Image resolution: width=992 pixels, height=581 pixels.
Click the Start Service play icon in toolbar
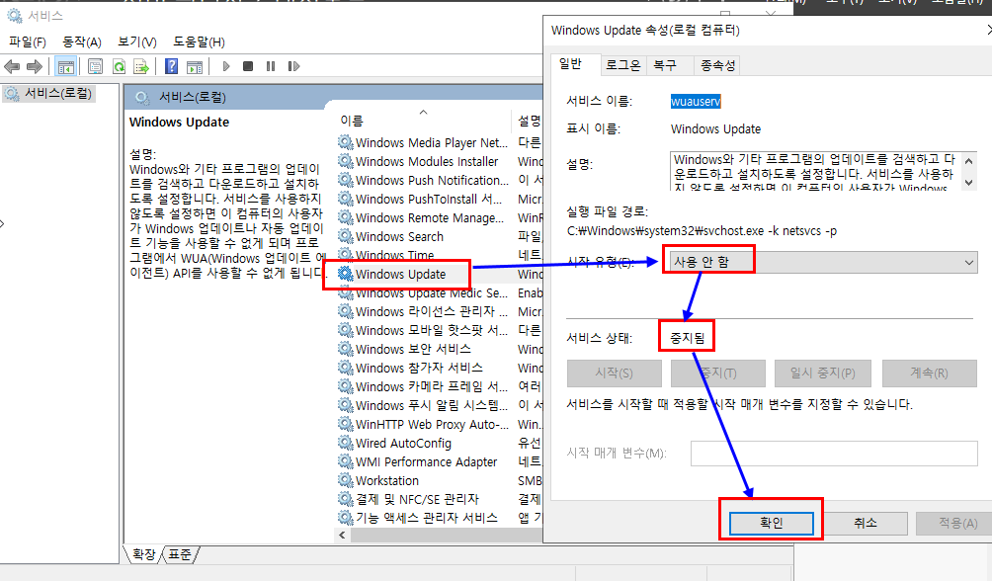pos(226,66)
